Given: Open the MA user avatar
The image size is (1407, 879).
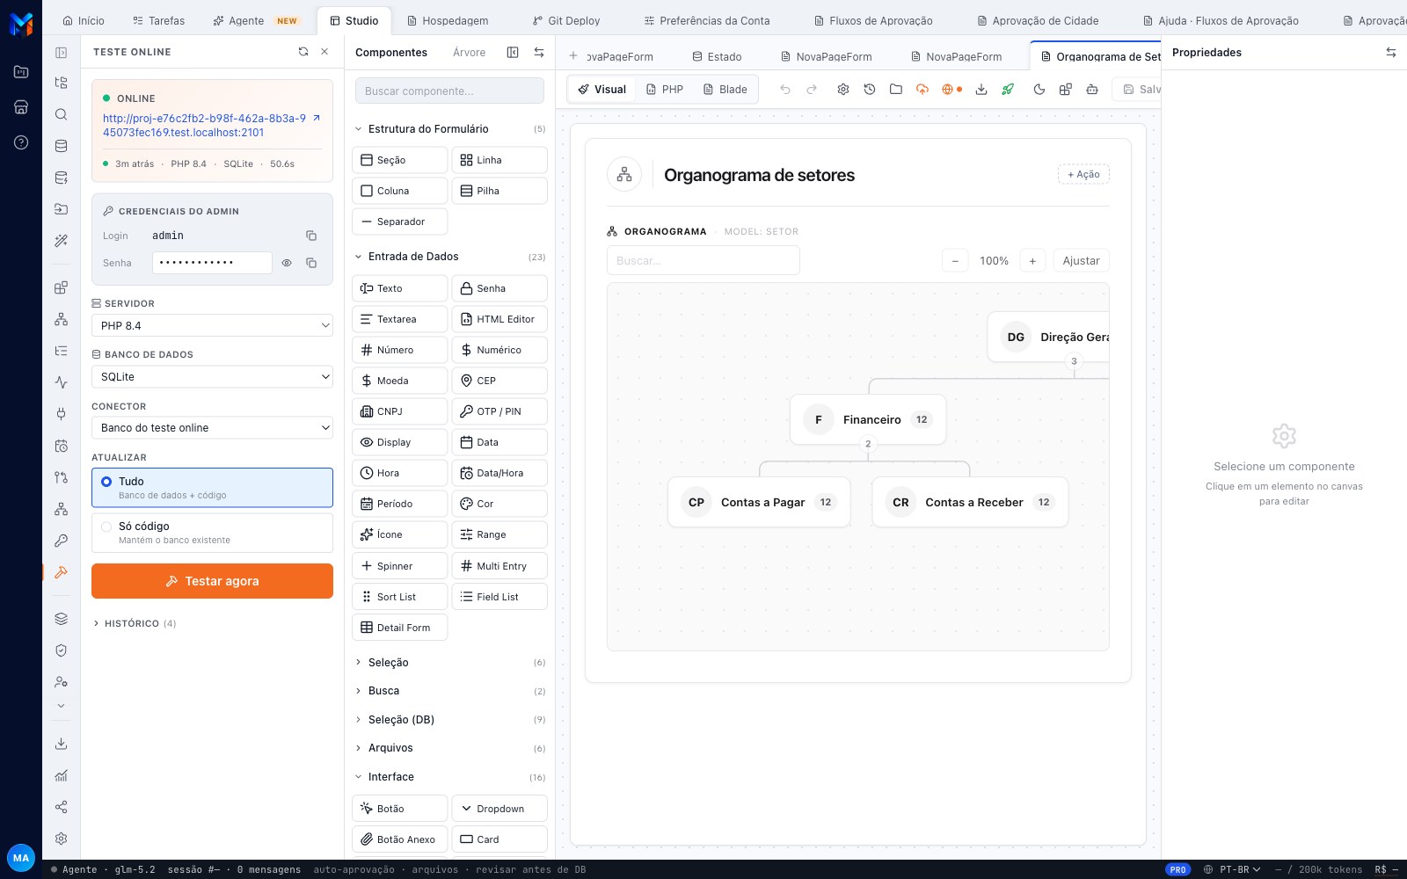Looking at the screenshot, I should (x=21, y=858).
